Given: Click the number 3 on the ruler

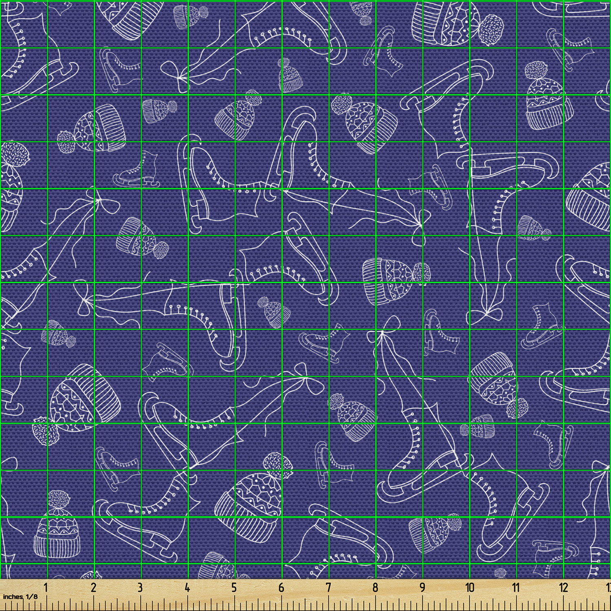Looking at the screenshot, I should 140,587.
